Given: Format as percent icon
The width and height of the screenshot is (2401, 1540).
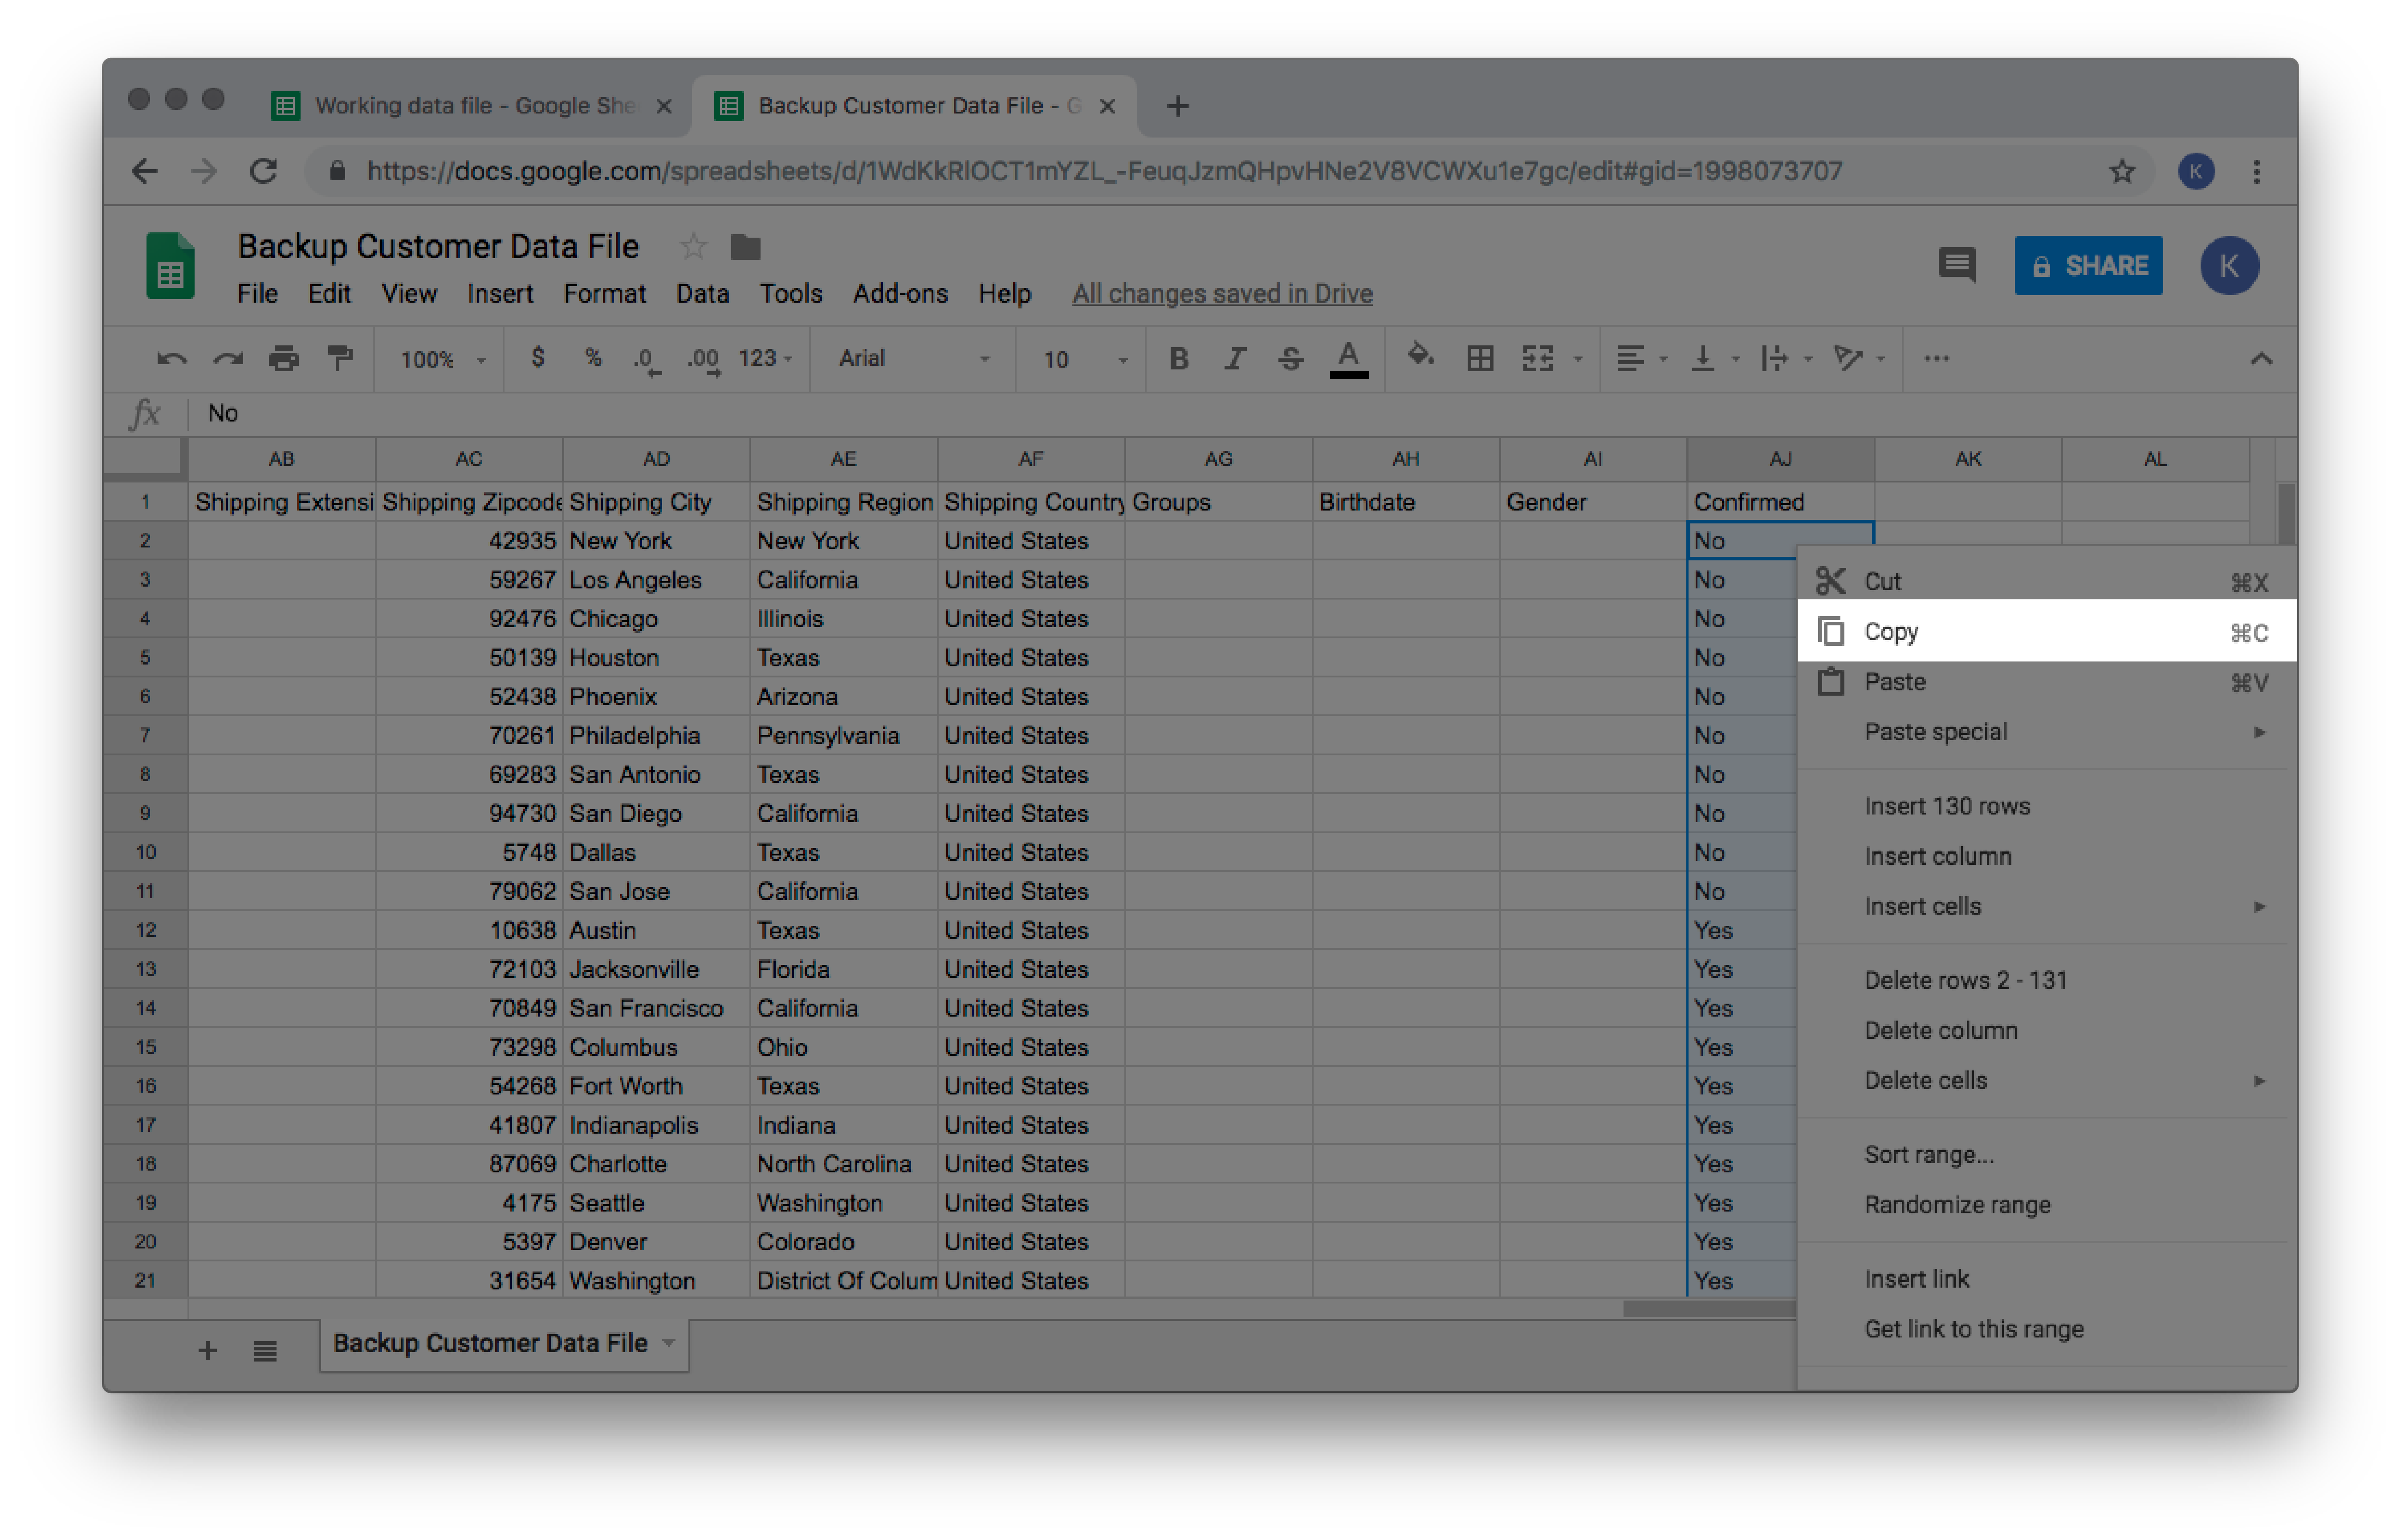Looking at the screenshot, I should (x=593, y=358).
